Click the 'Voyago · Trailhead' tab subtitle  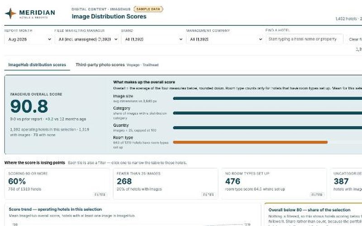point(143,65)
